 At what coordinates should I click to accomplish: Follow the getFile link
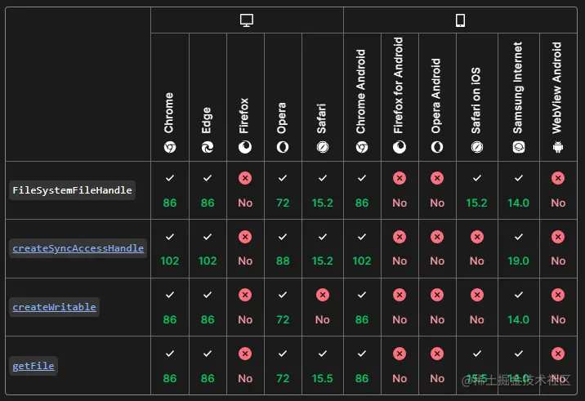pyautogui.click(x=33, y=366)
